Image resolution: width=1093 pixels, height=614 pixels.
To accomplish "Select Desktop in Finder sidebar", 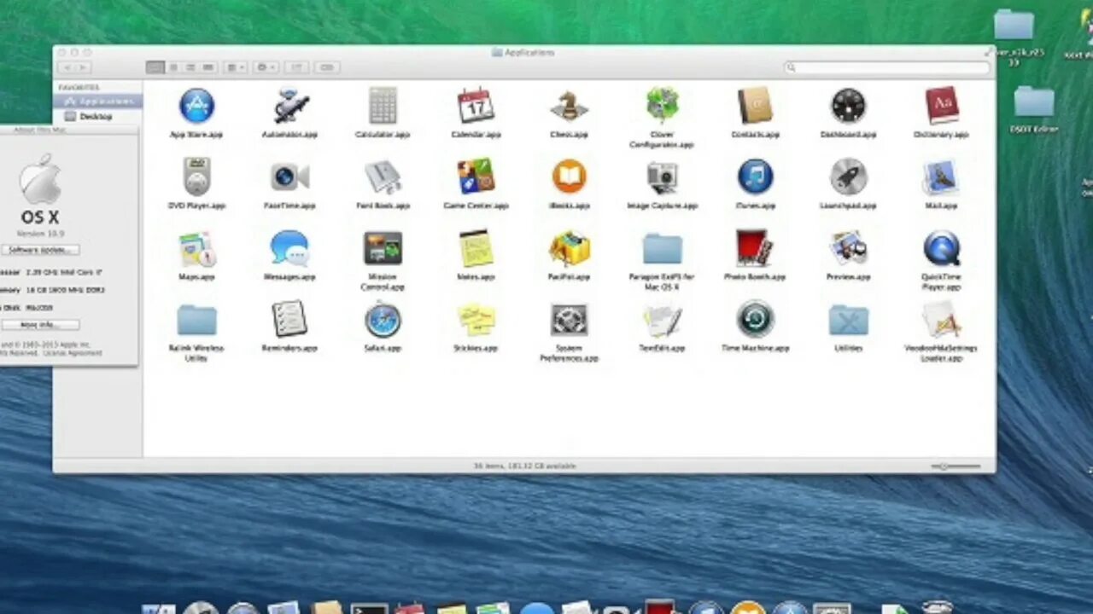I will (96, 116).
